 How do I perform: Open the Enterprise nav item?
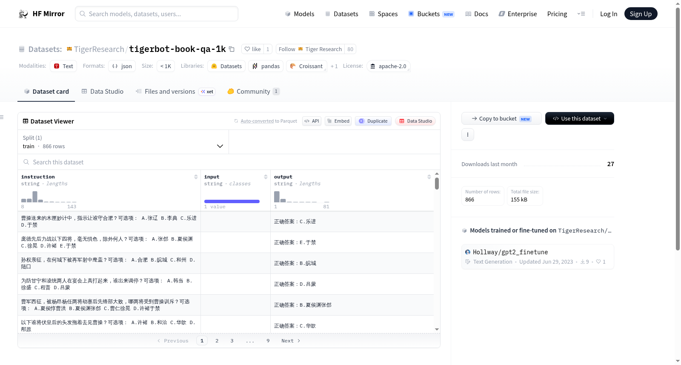[x=518, y=14]
